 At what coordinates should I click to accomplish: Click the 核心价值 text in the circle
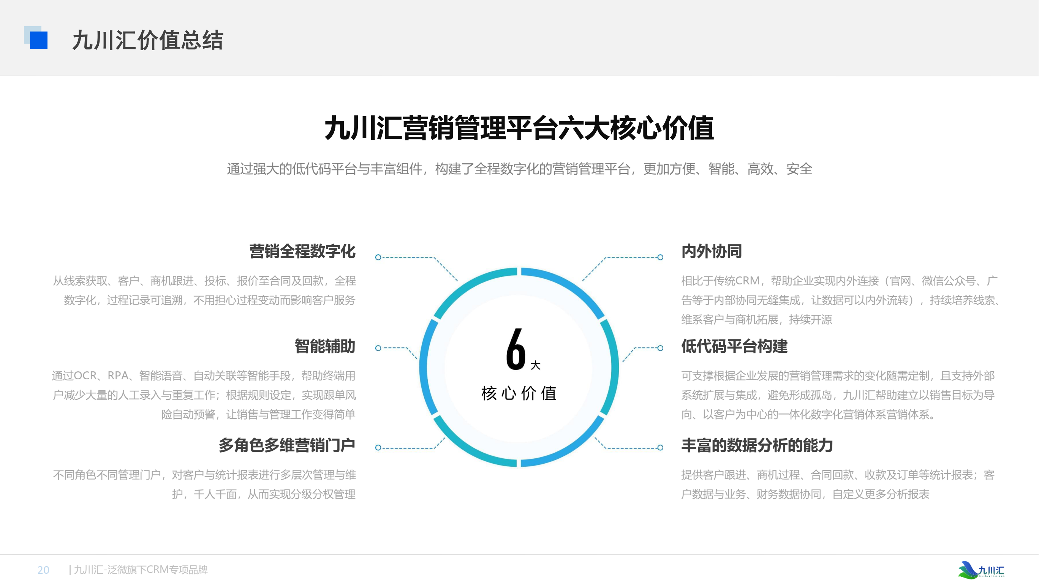(x=520, y=393)
